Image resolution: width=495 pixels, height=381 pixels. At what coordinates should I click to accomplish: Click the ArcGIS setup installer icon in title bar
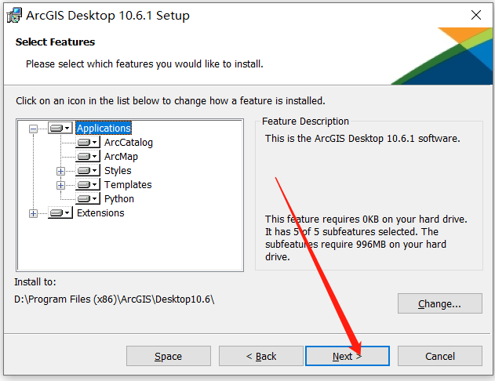pos(14,16)
